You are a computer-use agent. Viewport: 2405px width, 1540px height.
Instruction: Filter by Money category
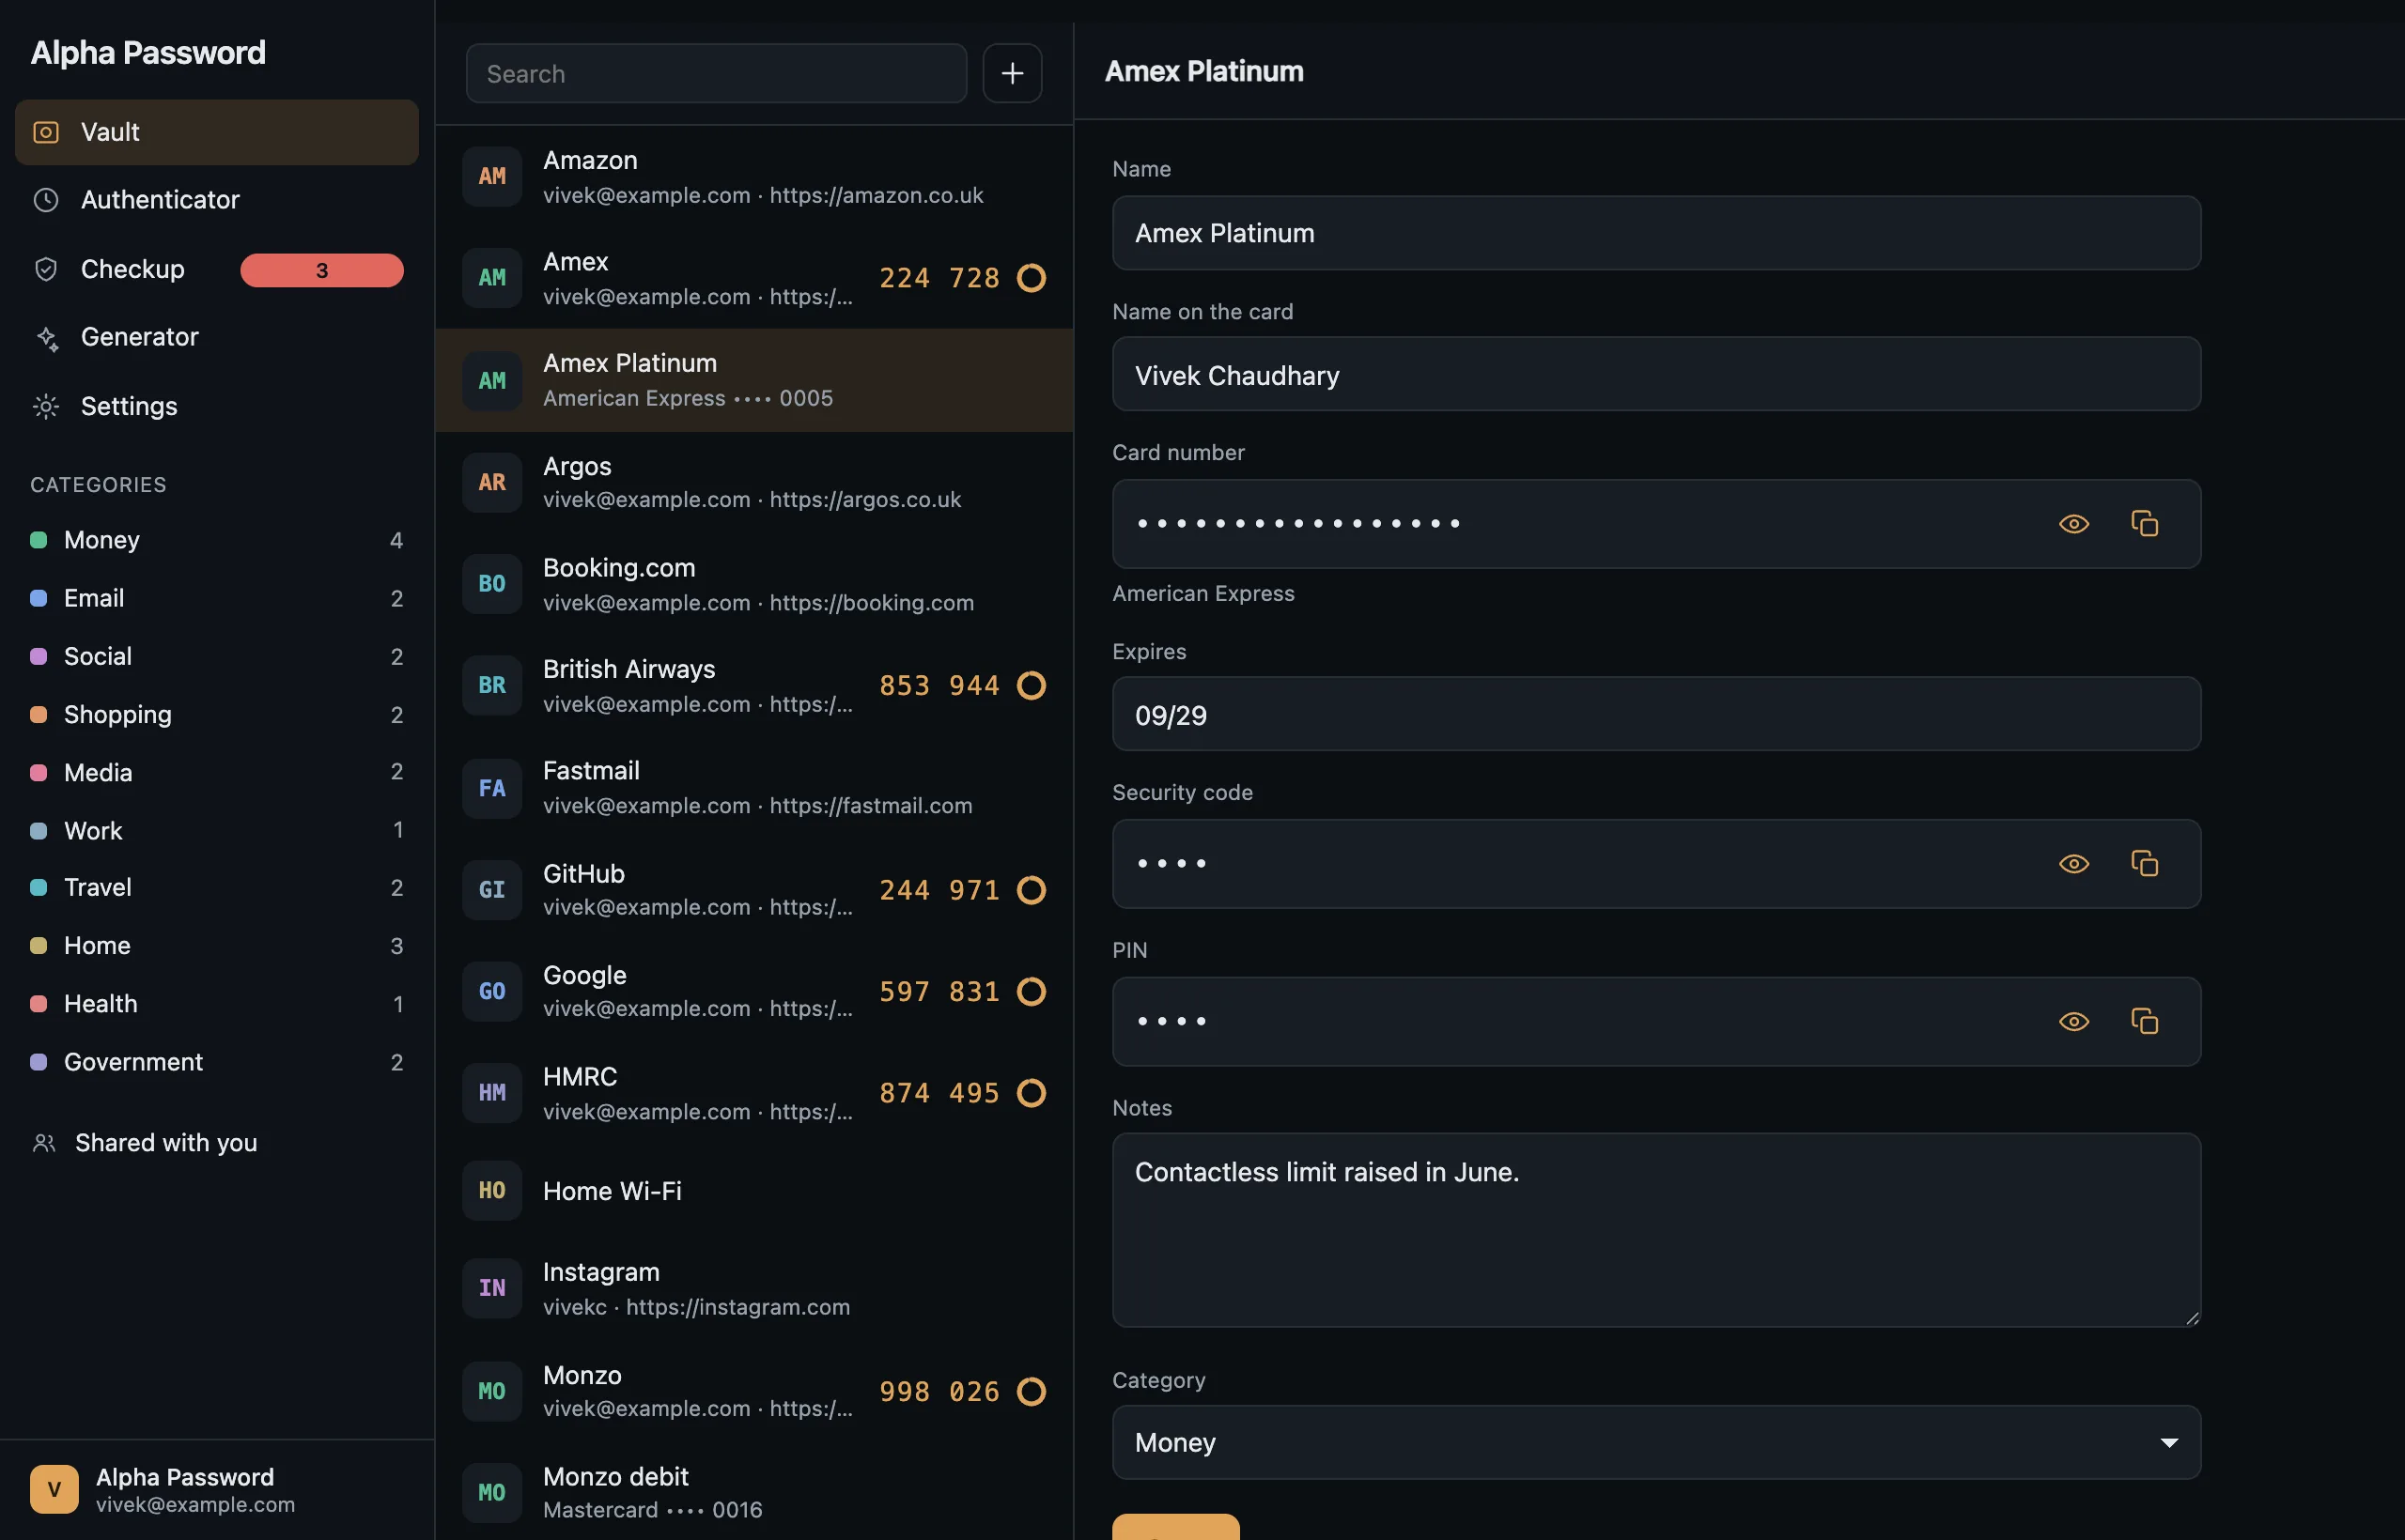[x=216, y=540]
